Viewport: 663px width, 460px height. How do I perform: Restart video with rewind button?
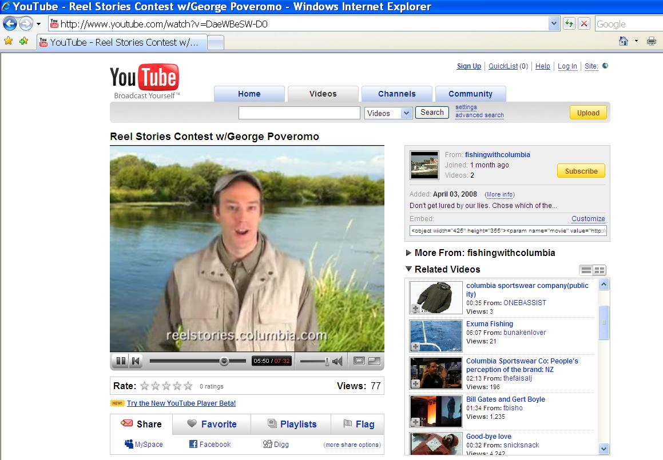[136, 361]
